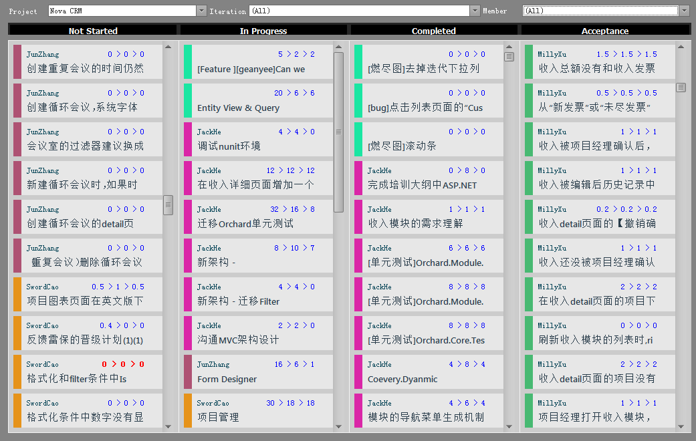Click scroll-down arrow in Not Started column
The width and height of the screenshot is (696, 441).
pos(168,426)
